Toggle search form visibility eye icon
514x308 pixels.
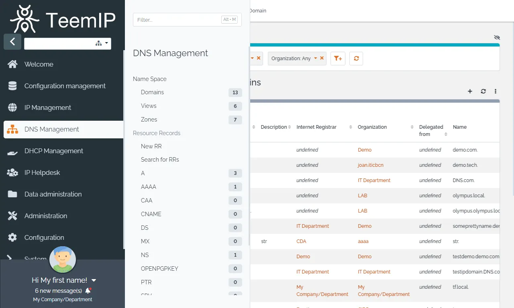[x=497, y=37]
